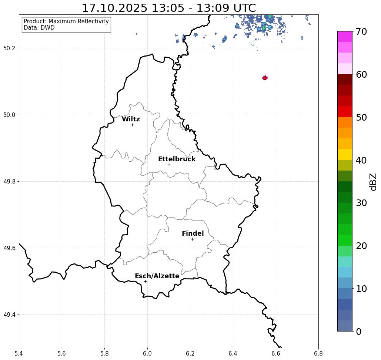
Task: Select the Esch/Alzette city label
Action: (157, 276)
